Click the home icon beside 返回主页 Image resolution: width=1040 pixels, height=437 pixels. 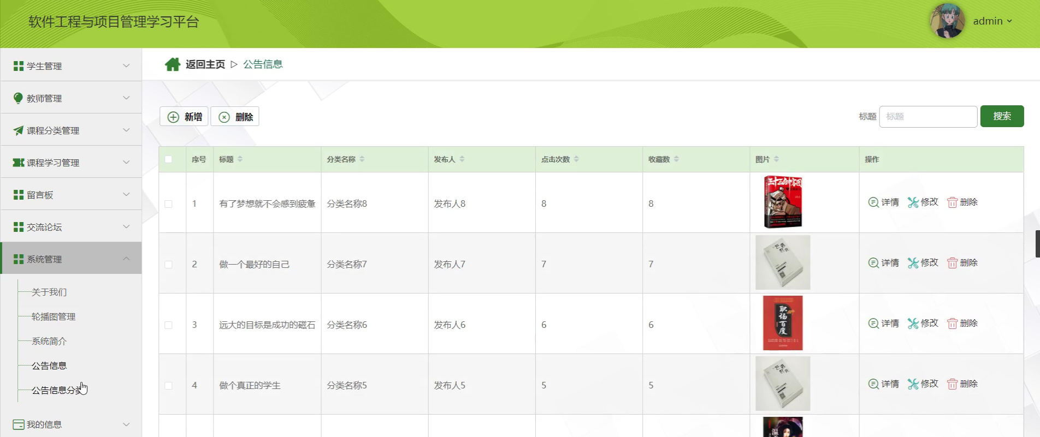(x=173, y=64)
